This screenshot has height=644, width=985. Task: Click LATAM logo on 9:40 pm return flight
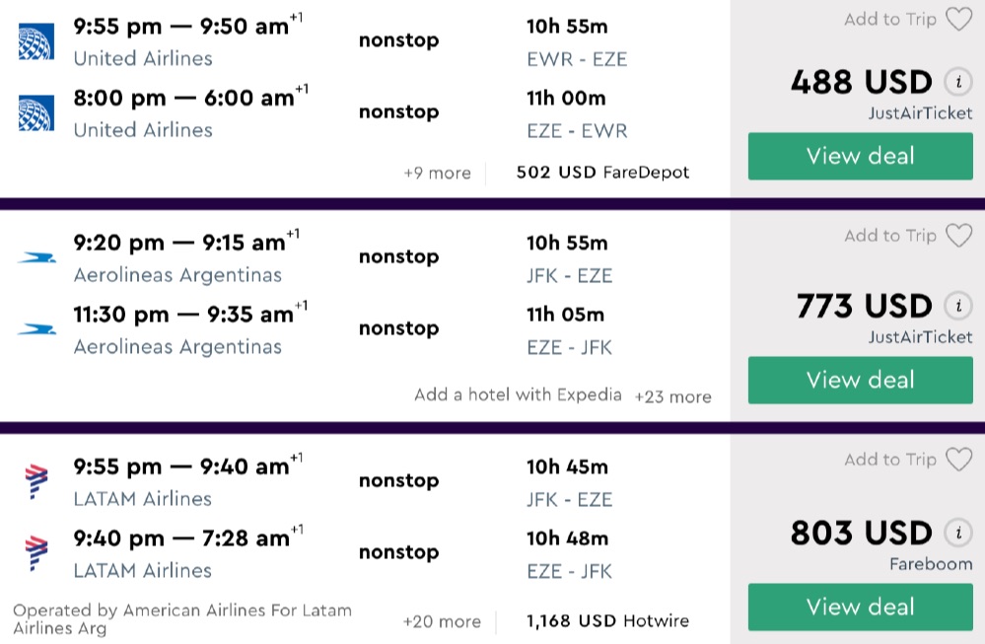coord(36,553)
